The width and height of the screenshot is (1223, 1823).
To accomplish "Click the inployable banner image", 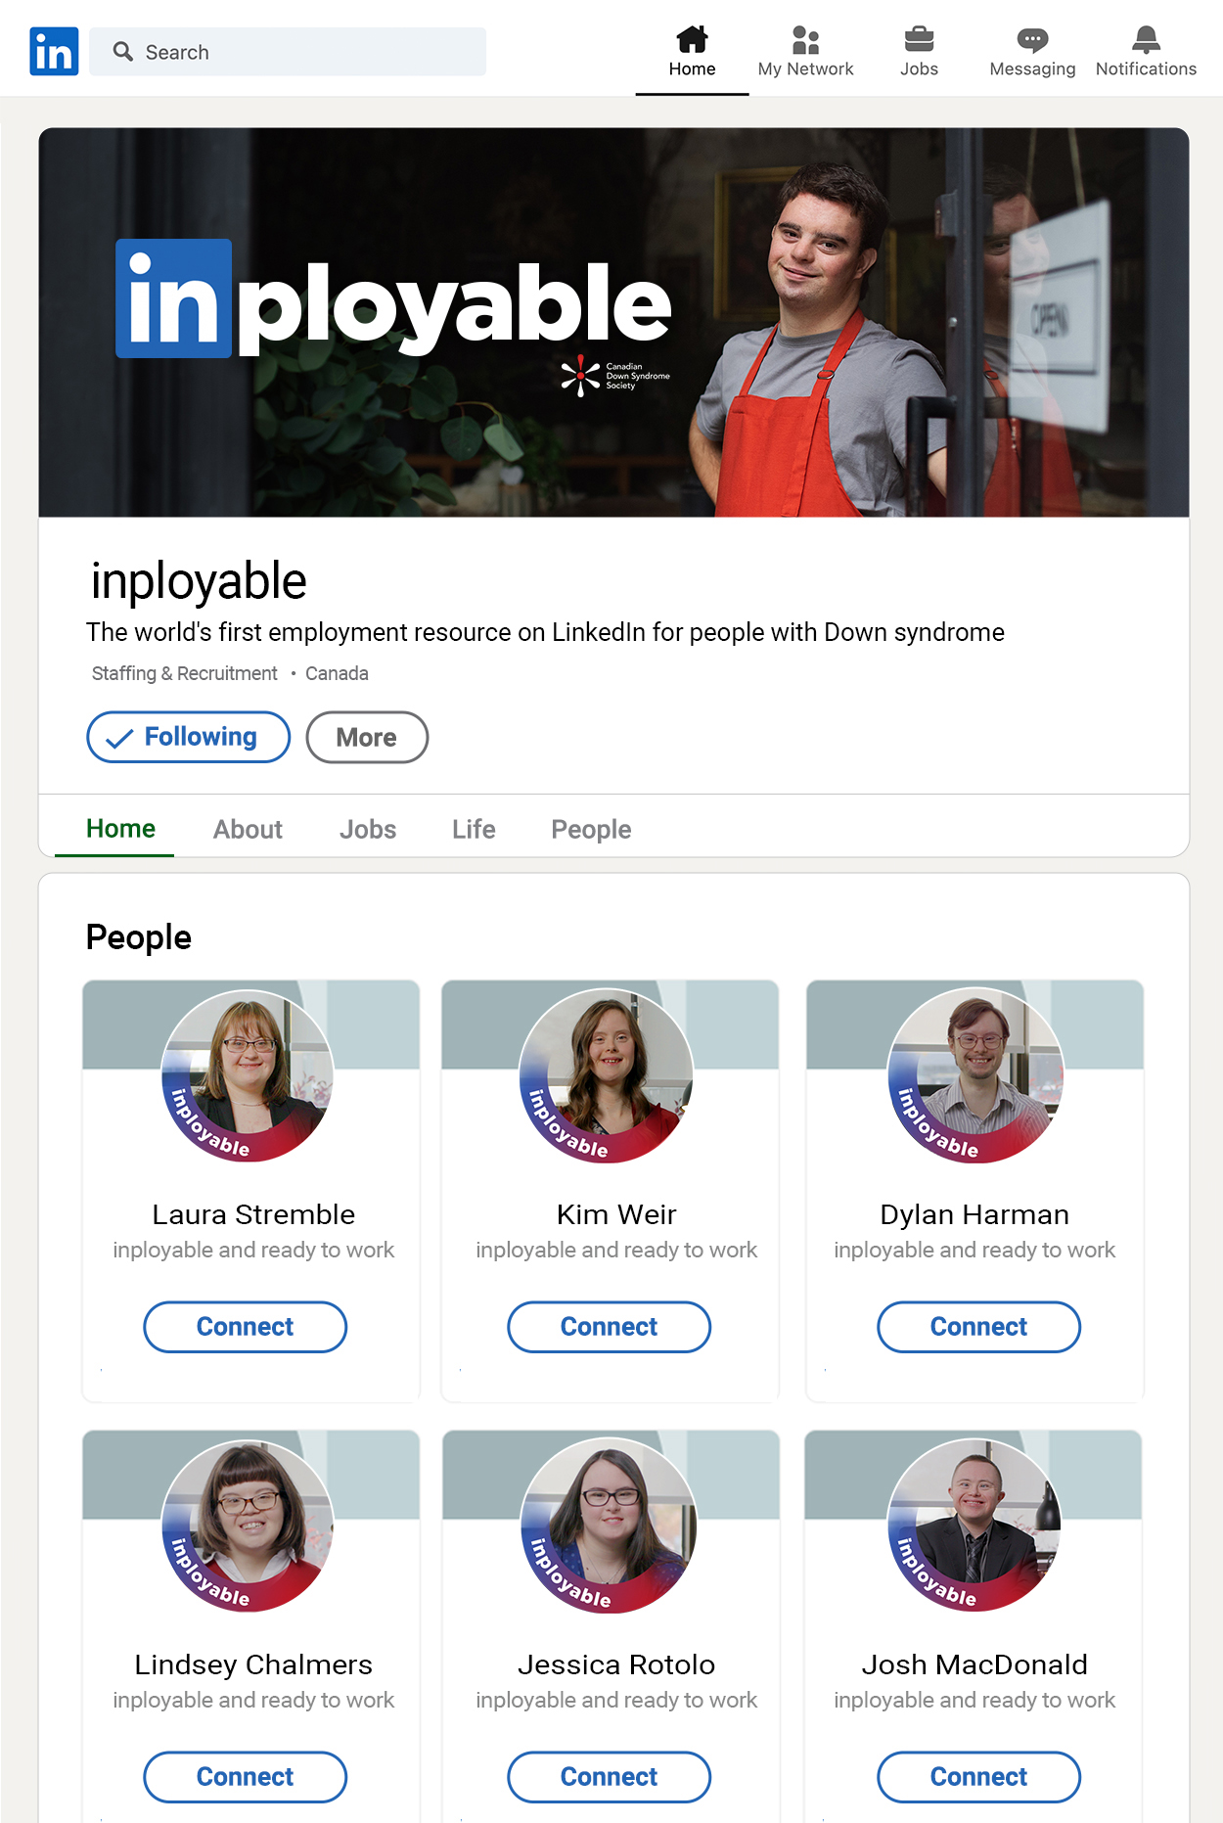I will (613, 322).
